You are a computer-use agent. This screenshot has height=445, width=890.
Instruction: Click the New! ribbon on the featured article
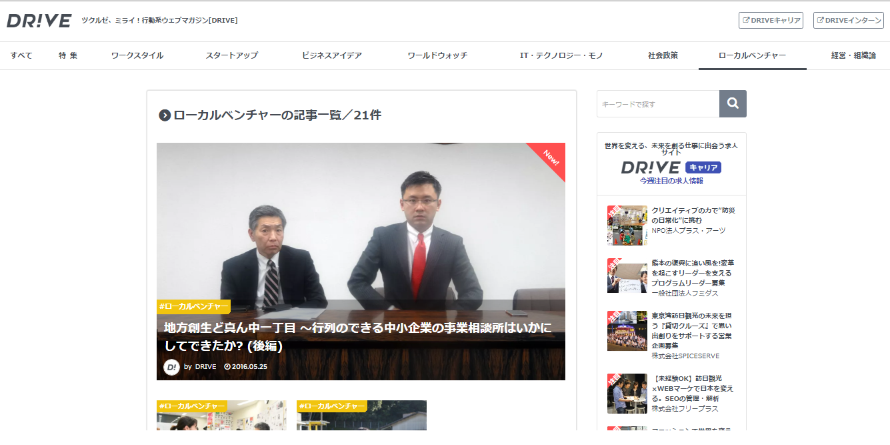550,158
